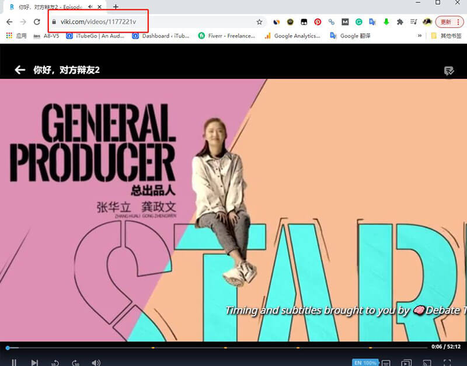Open the EN 100% subtitle language selector
The image size is (467, 366).
[365, 362]
